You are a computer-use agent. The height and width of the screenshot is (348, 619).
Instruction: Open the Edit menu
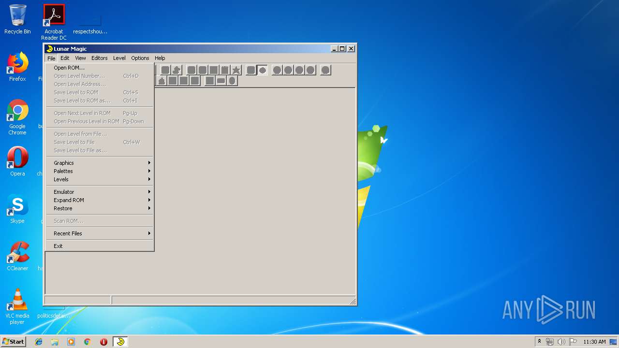(x=65, y=58)
